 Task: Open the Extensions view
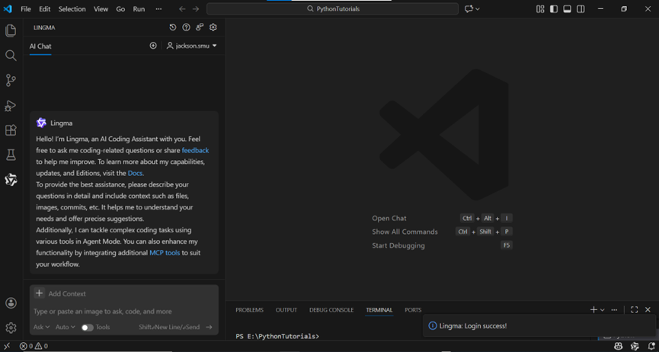[x=11, y=130]
